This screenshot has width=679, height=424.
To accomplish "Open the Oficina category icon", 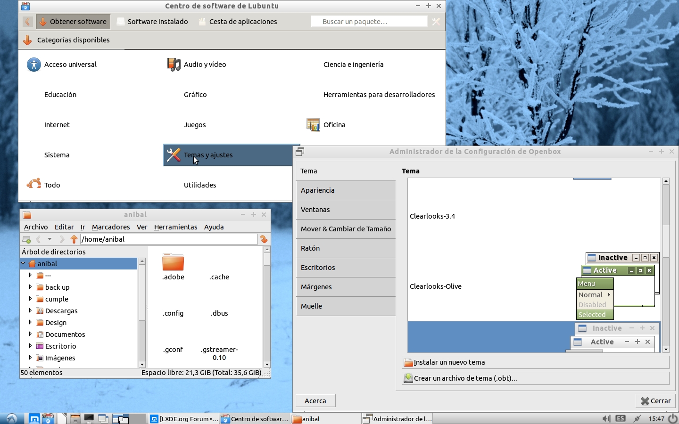I will point(313,125).
